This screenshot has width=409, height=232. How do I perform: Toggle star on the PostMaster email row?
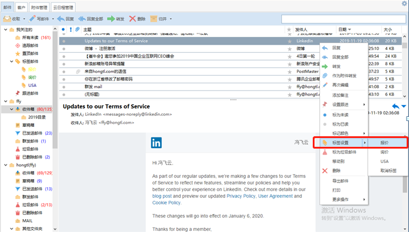click(x=289, y=72)
